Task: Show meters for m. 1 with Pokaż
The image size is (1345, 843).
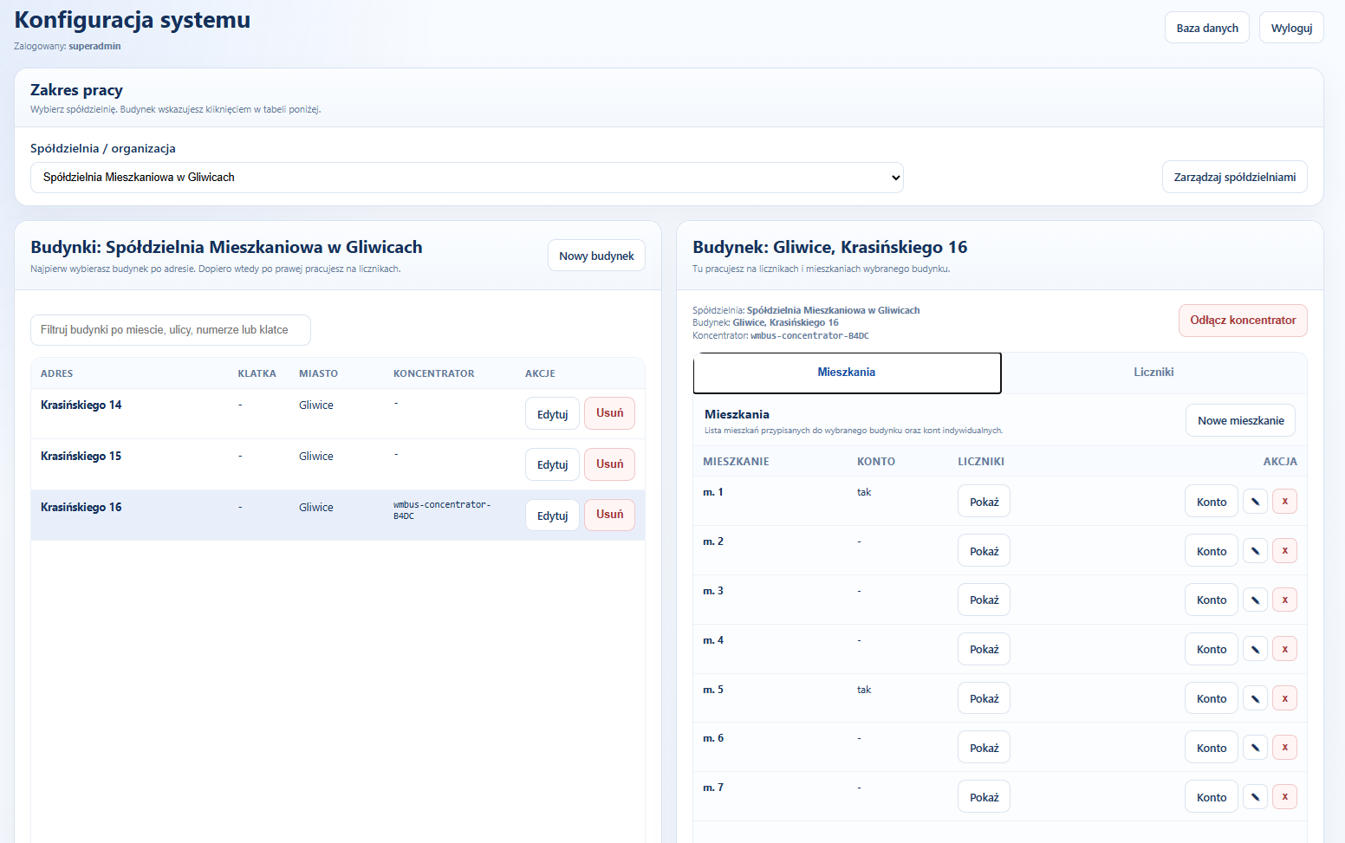Action: (984, 502)
